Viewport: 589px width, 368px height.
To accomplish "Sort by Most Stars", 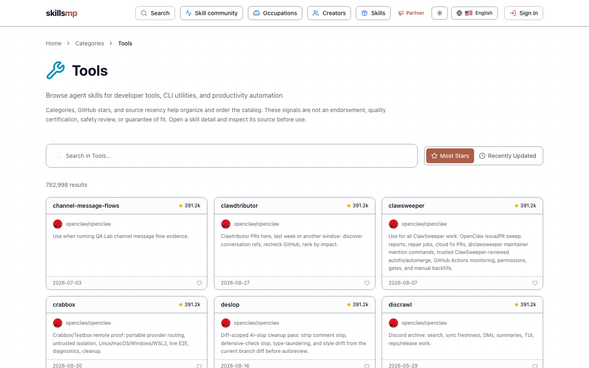I will pyautogui.click(x=450, y=156).
